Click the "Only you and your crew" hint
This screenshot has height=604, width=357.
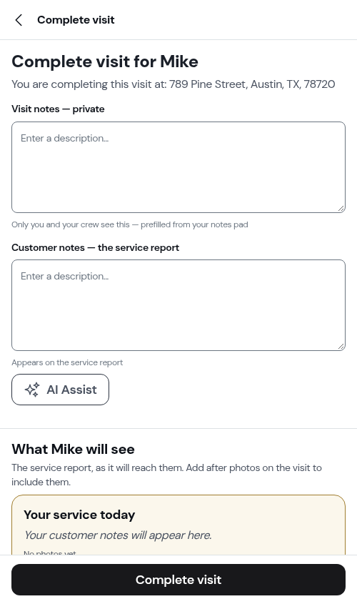click(130, 224)
